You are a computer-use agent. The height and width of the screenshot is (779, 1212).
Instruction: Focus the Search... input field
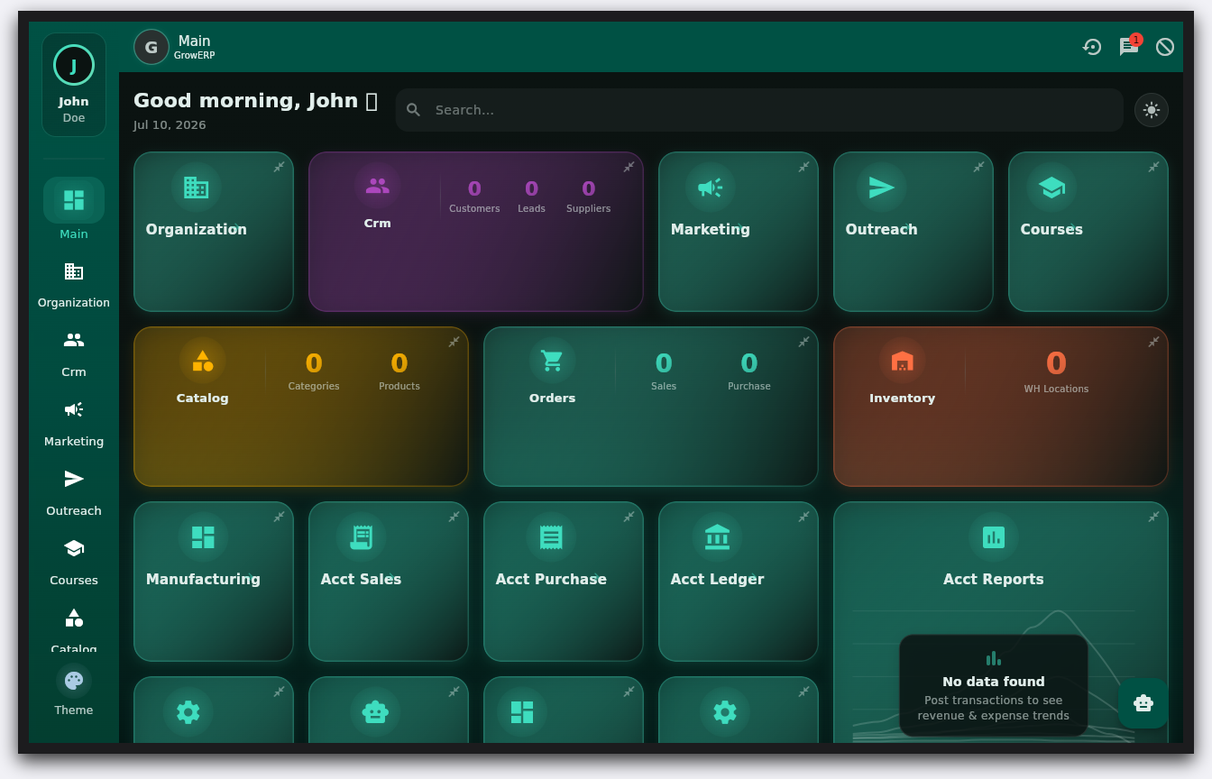(759, 110)
